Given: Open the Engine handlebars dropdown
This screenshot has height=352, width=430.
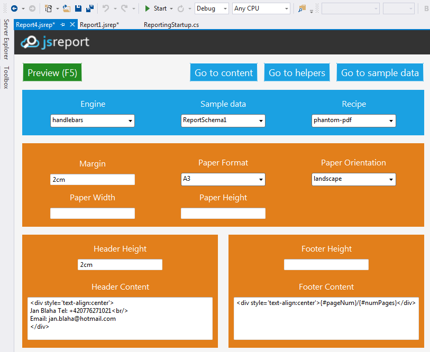Looking at the screenshot, I should coord(93,121).
